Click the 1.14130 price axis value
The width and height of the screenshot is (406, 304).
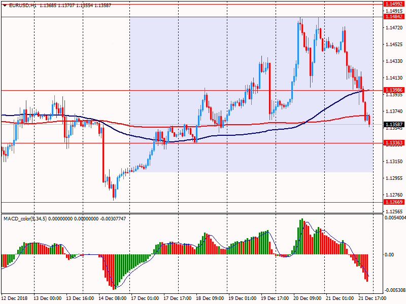click(394, 78)
